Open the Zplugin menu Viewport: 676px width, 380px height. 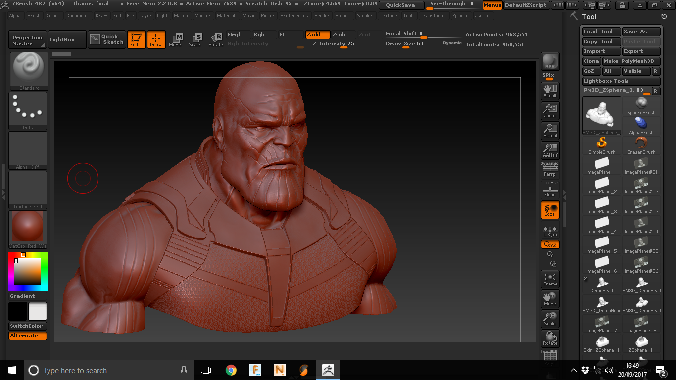tap(460, 16)
